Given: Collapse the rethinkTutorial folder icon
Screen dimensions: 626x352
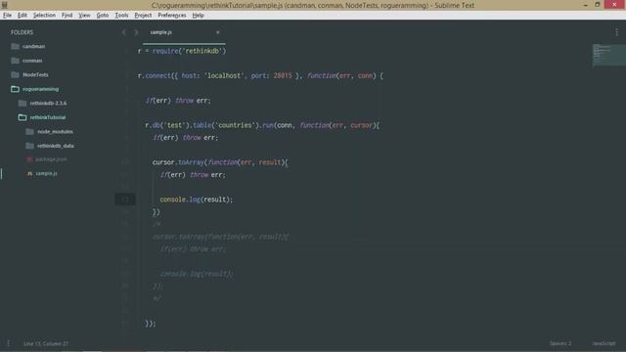Looking at the screenshot, I should click(22, 117).
